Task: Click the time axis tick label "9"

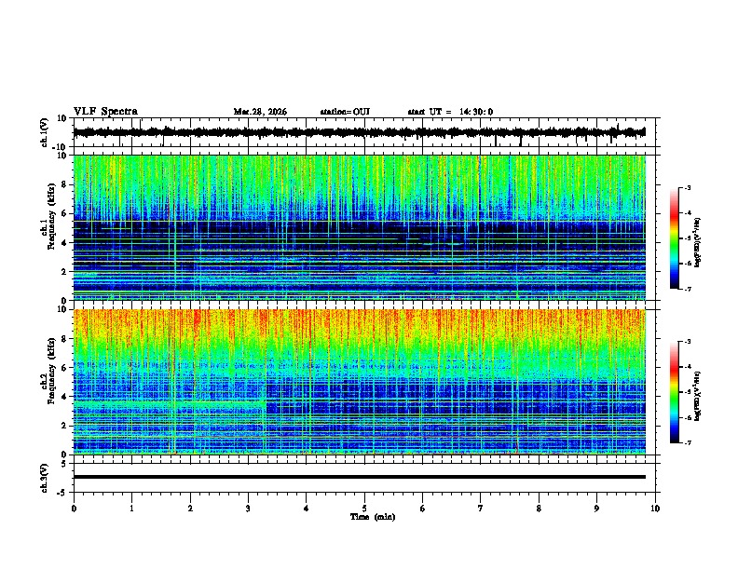Action: (596, 509)
